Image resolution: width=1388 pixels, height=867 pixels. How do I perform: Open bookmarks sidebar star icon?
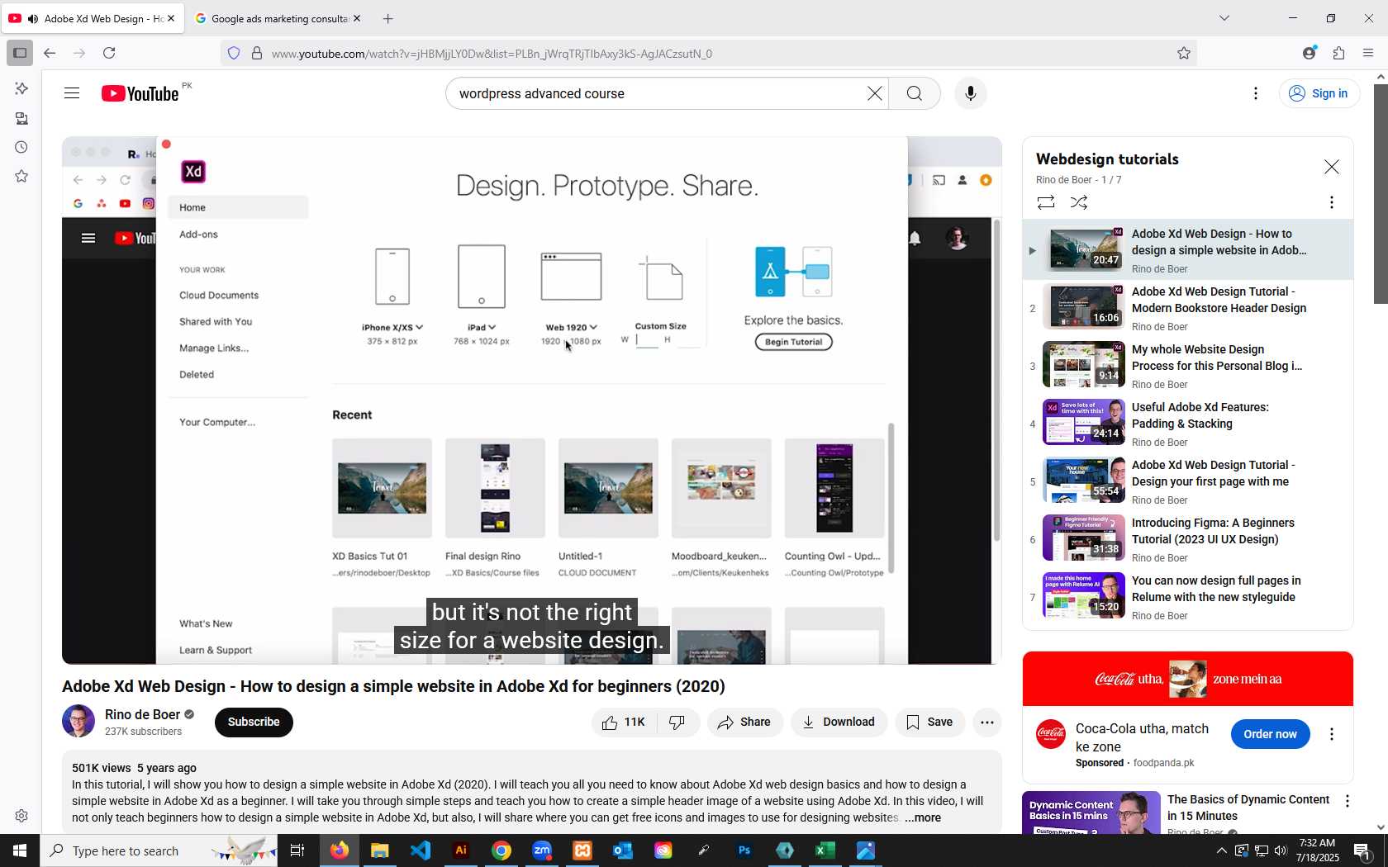click(x=21, y=176)
